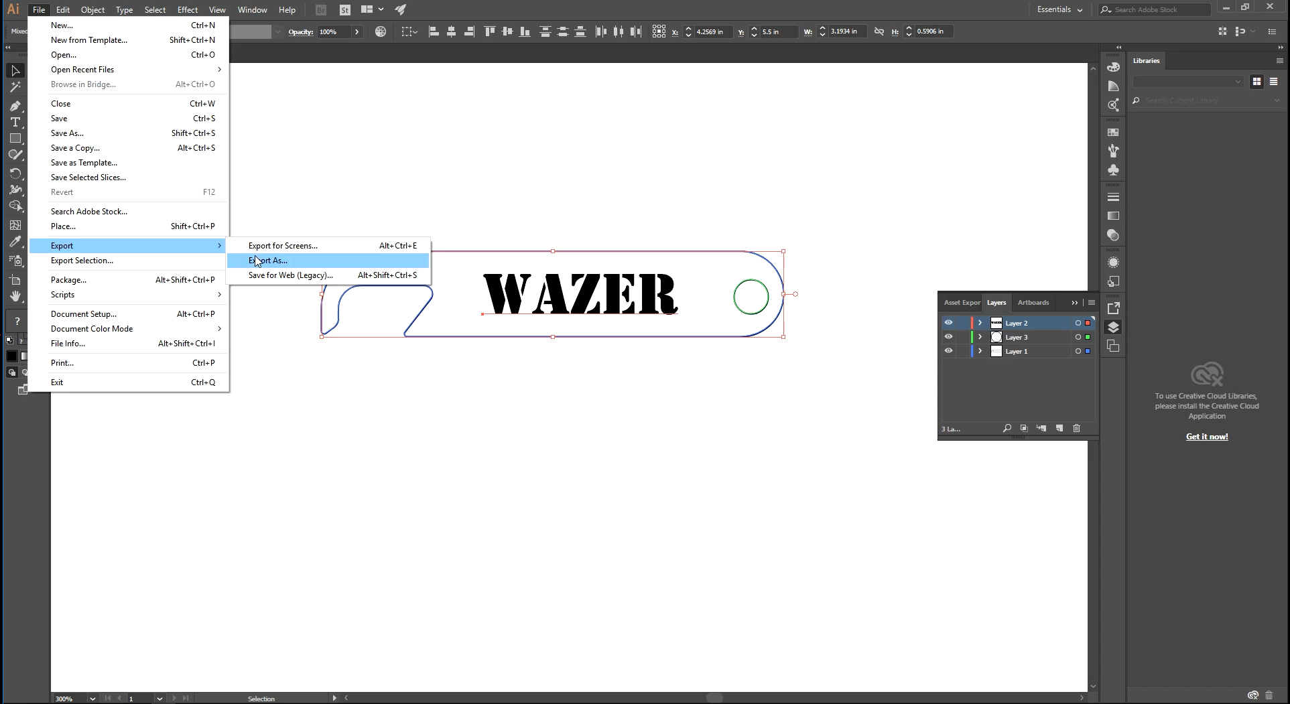
Task: Click Horizontal Align Center icon
Action: 451,31
